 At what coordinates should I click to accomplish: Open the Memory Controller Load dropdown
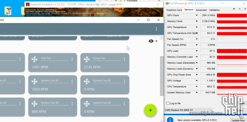(x=197, y=57)
